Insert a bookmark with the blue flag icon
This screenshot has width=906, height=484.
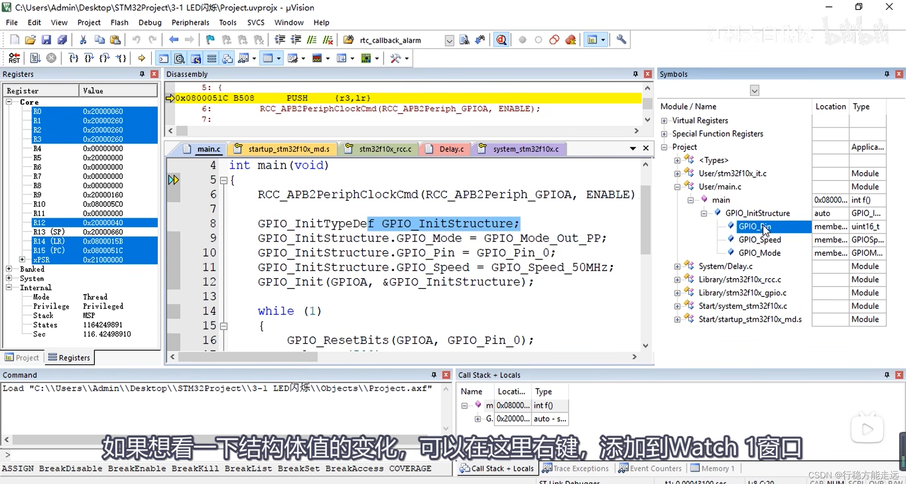coord(210,40)
